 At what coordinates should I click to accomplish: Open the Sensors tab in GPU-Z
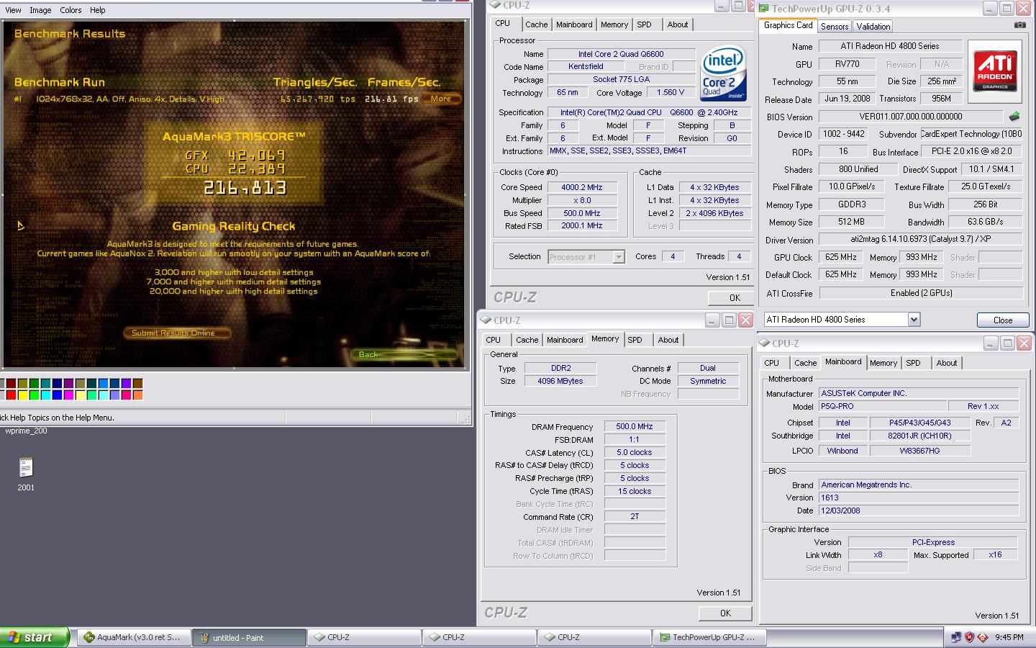(x=835, y=27)
